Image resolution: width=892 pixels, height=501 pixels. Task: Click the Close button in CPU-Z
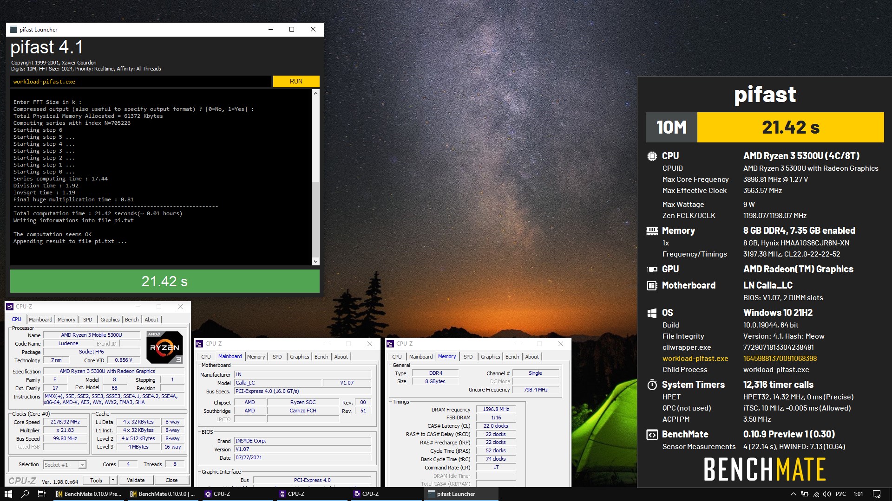pos(171,480)
